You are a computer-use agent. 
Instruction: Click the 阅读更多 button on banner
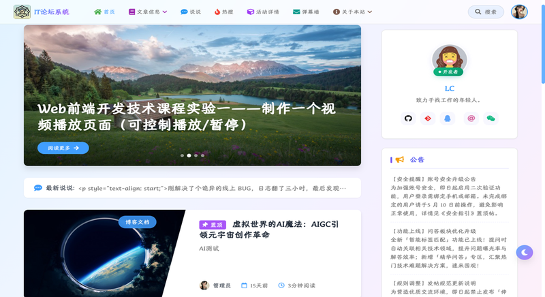click(x=63, y=148)
